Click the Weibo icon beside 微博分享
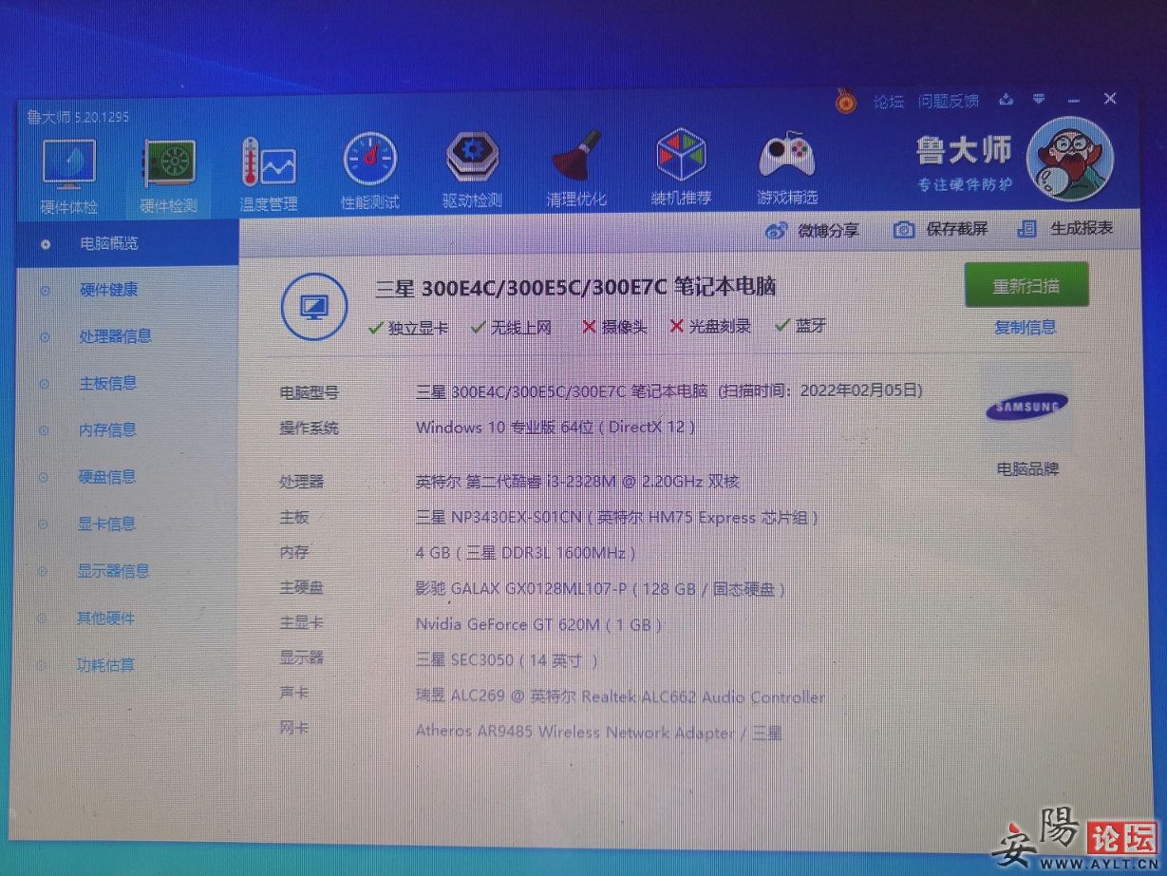This screenshot has height=876, width=1167. click(777, 230)
